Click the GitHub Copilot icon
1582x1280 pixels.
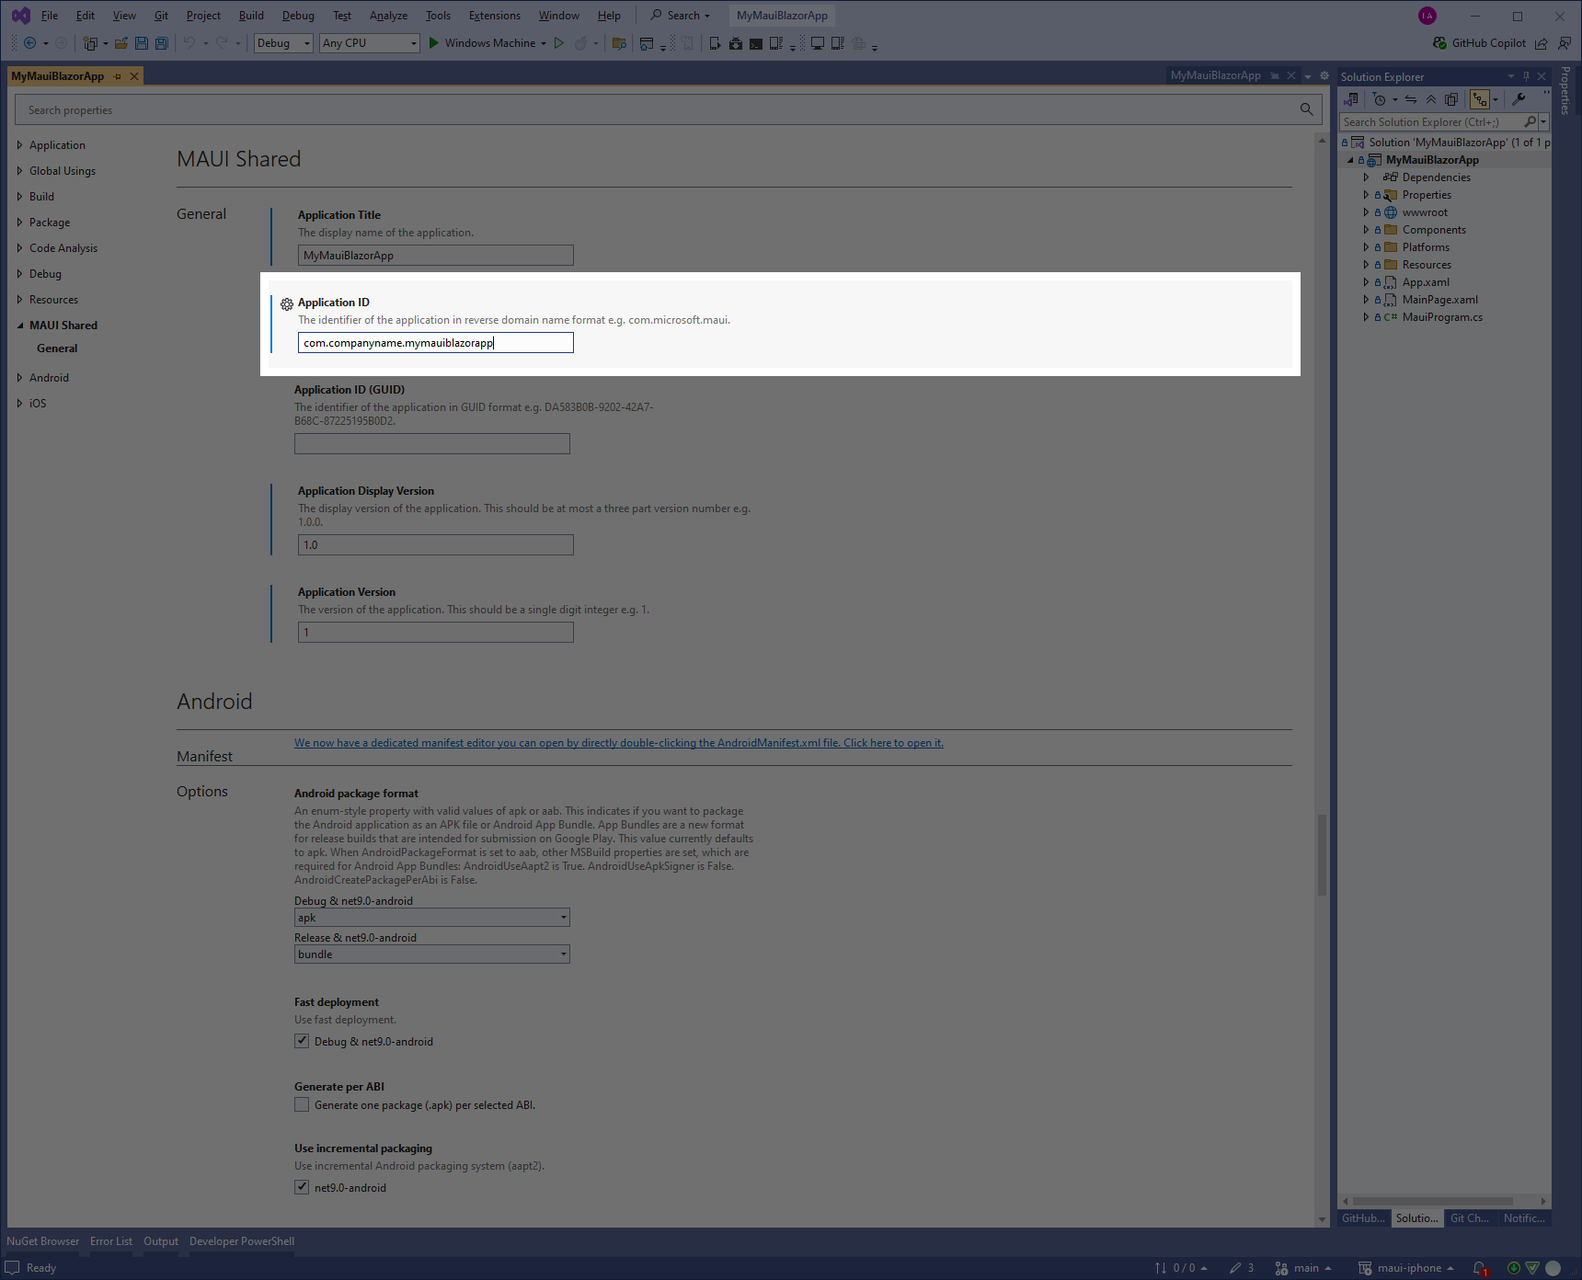click(1439, 43)
